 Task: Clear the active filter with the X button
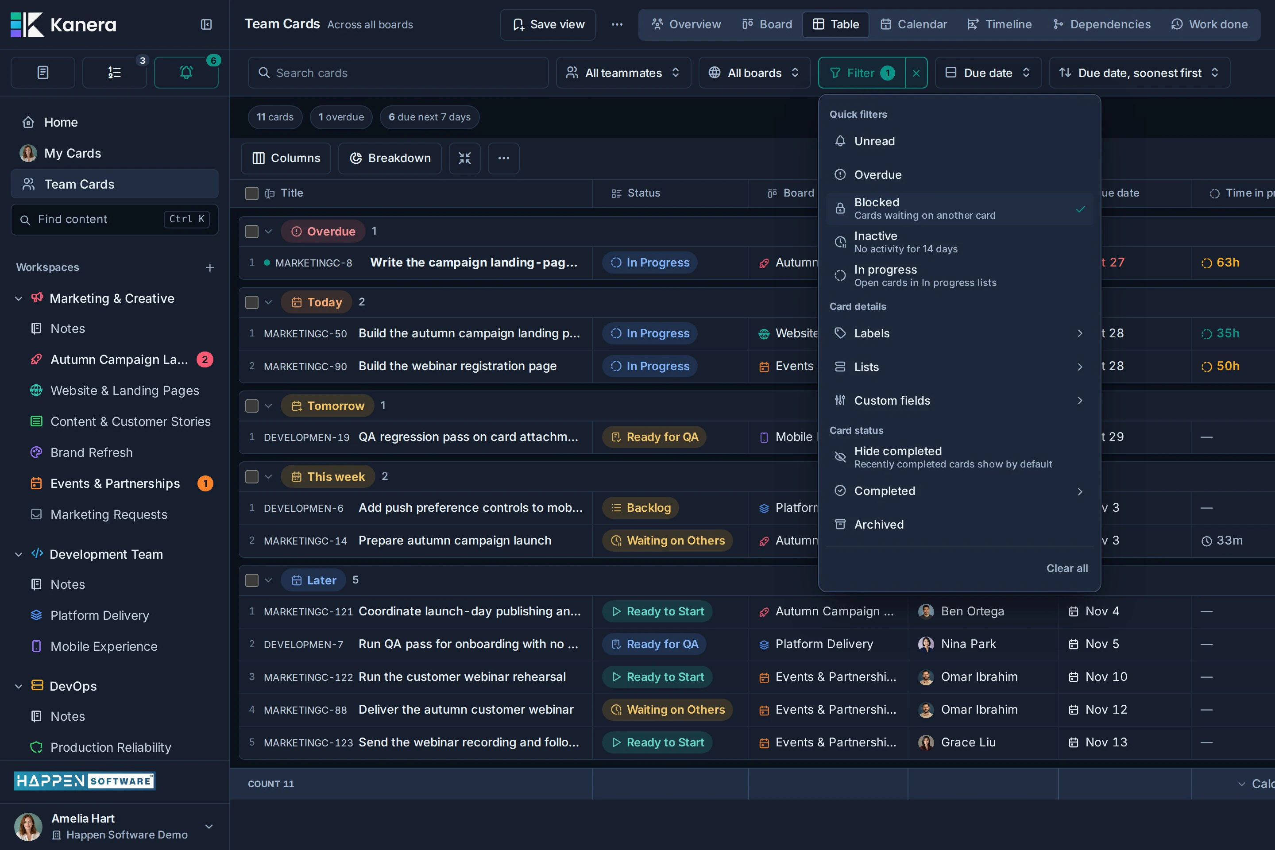(916, 73)
